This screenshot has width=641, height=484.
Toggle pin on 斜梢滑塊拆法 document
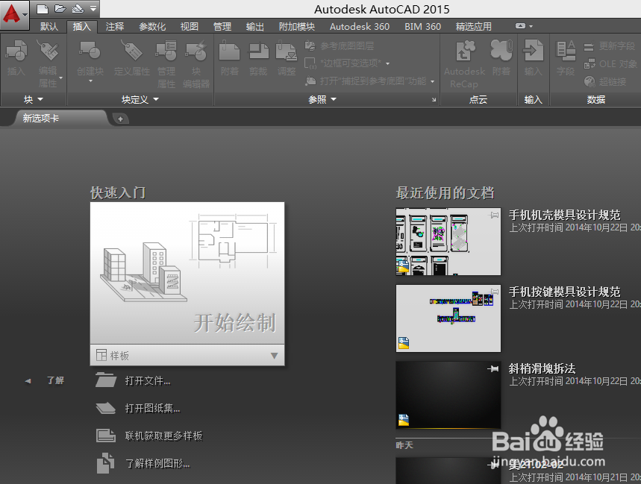[x=493, y=369]
